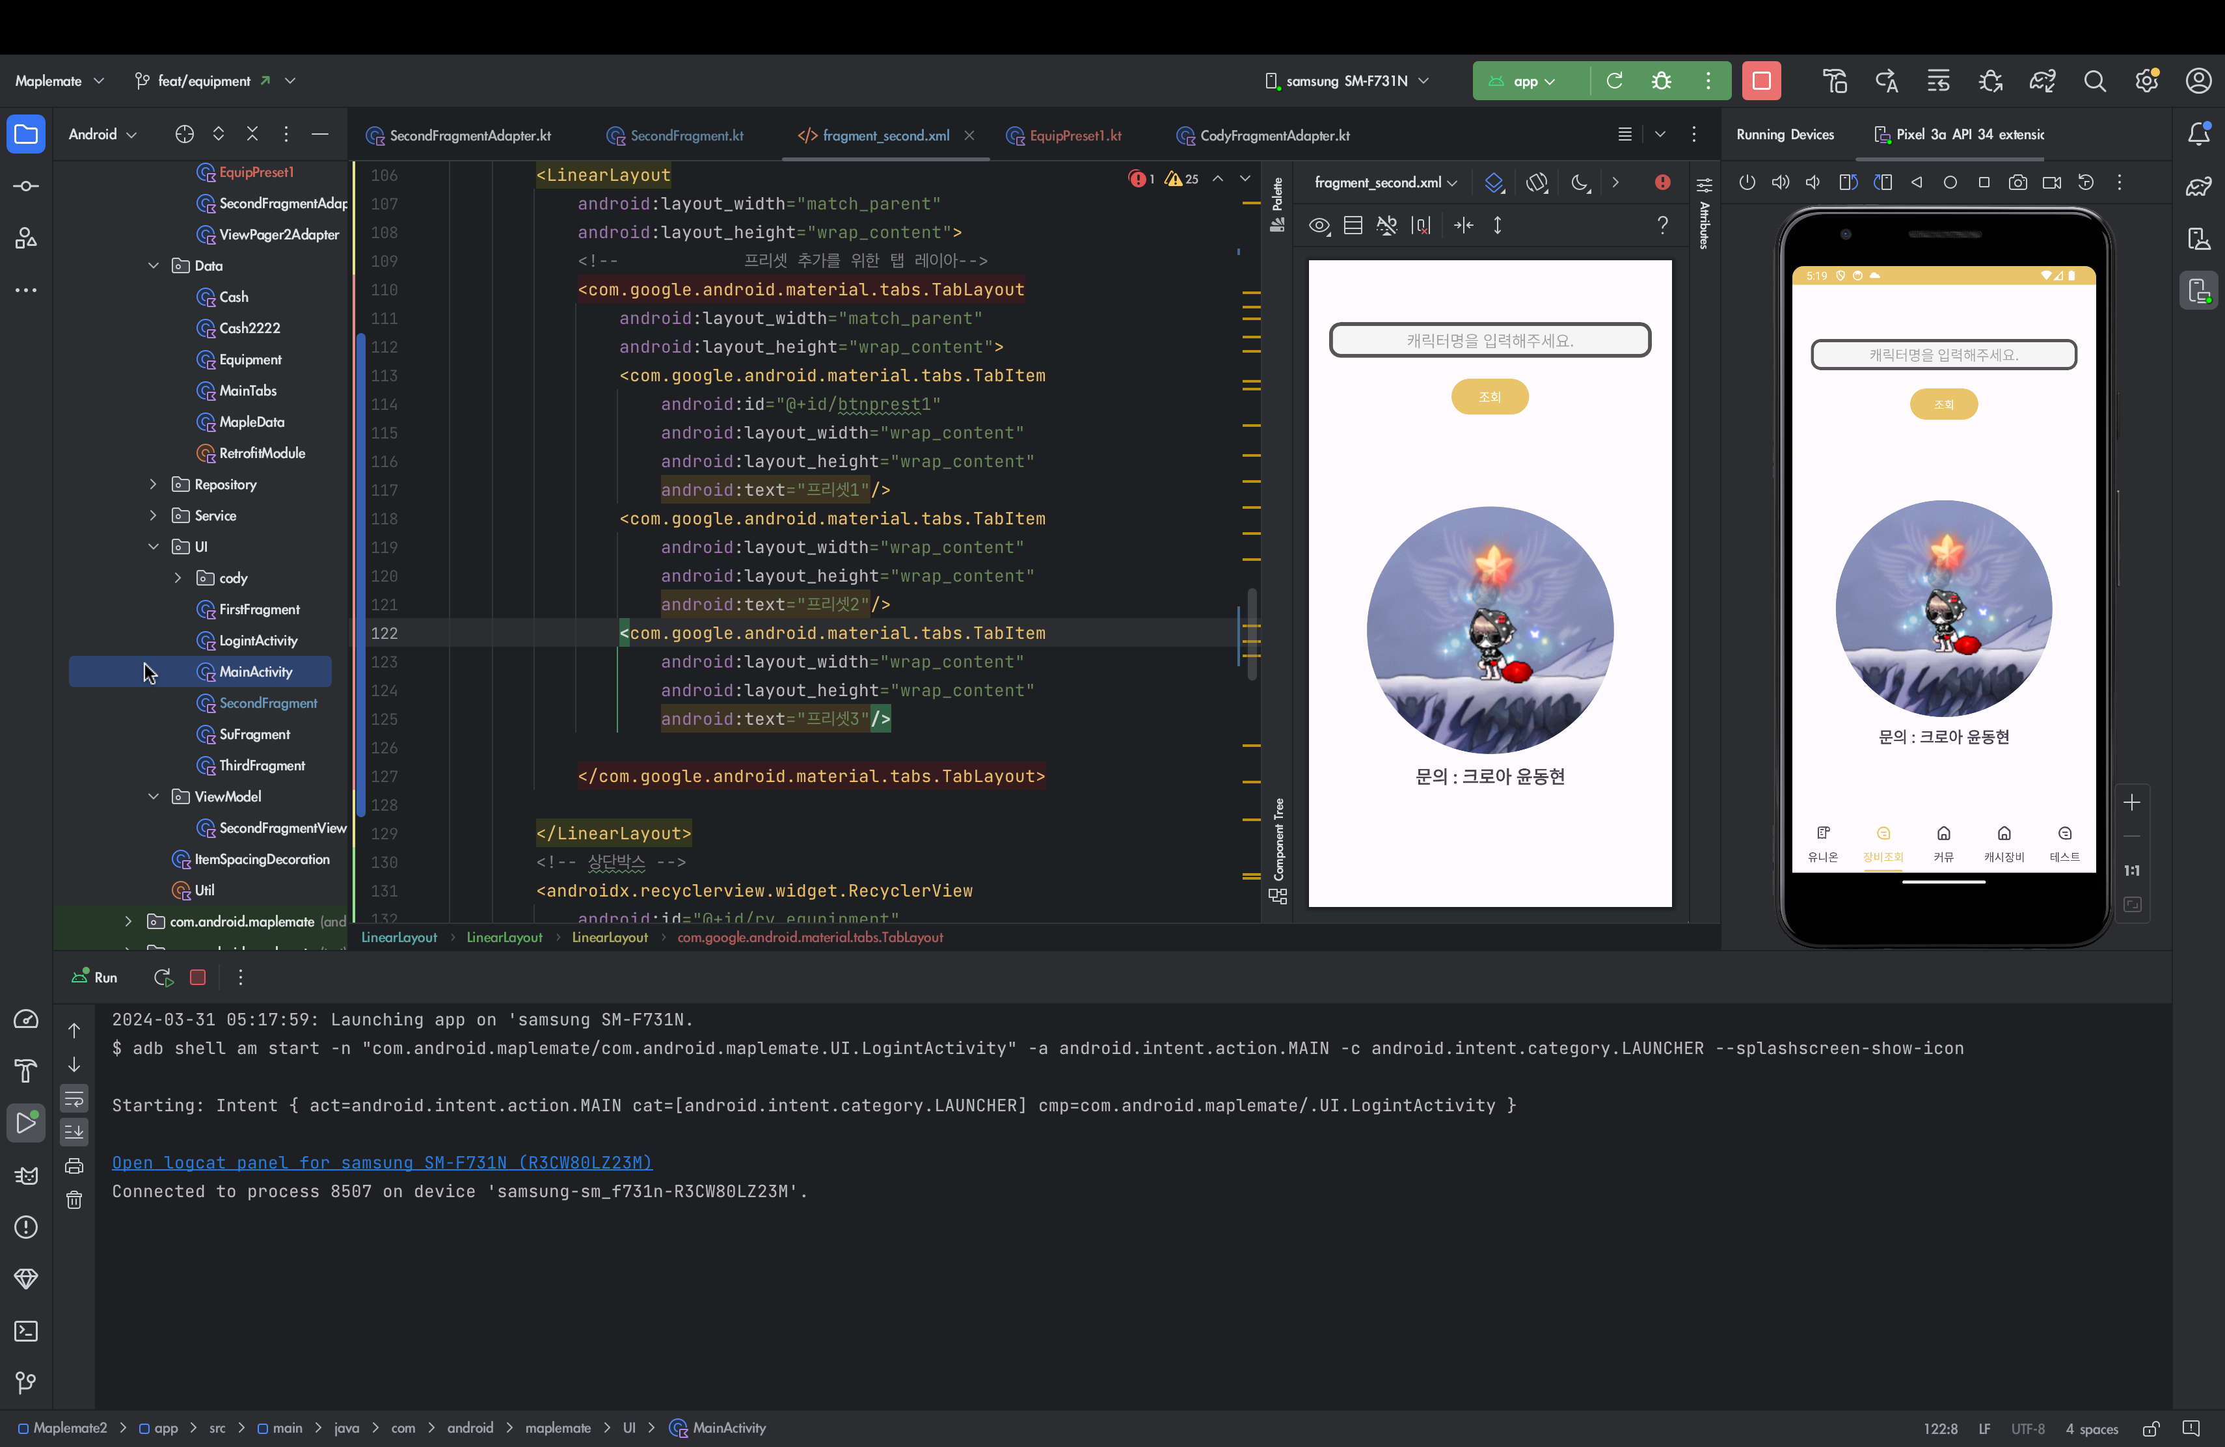Screen dimensions: 2225x1447
Task: Build the project with the hammer icon
Action: 1834,81
